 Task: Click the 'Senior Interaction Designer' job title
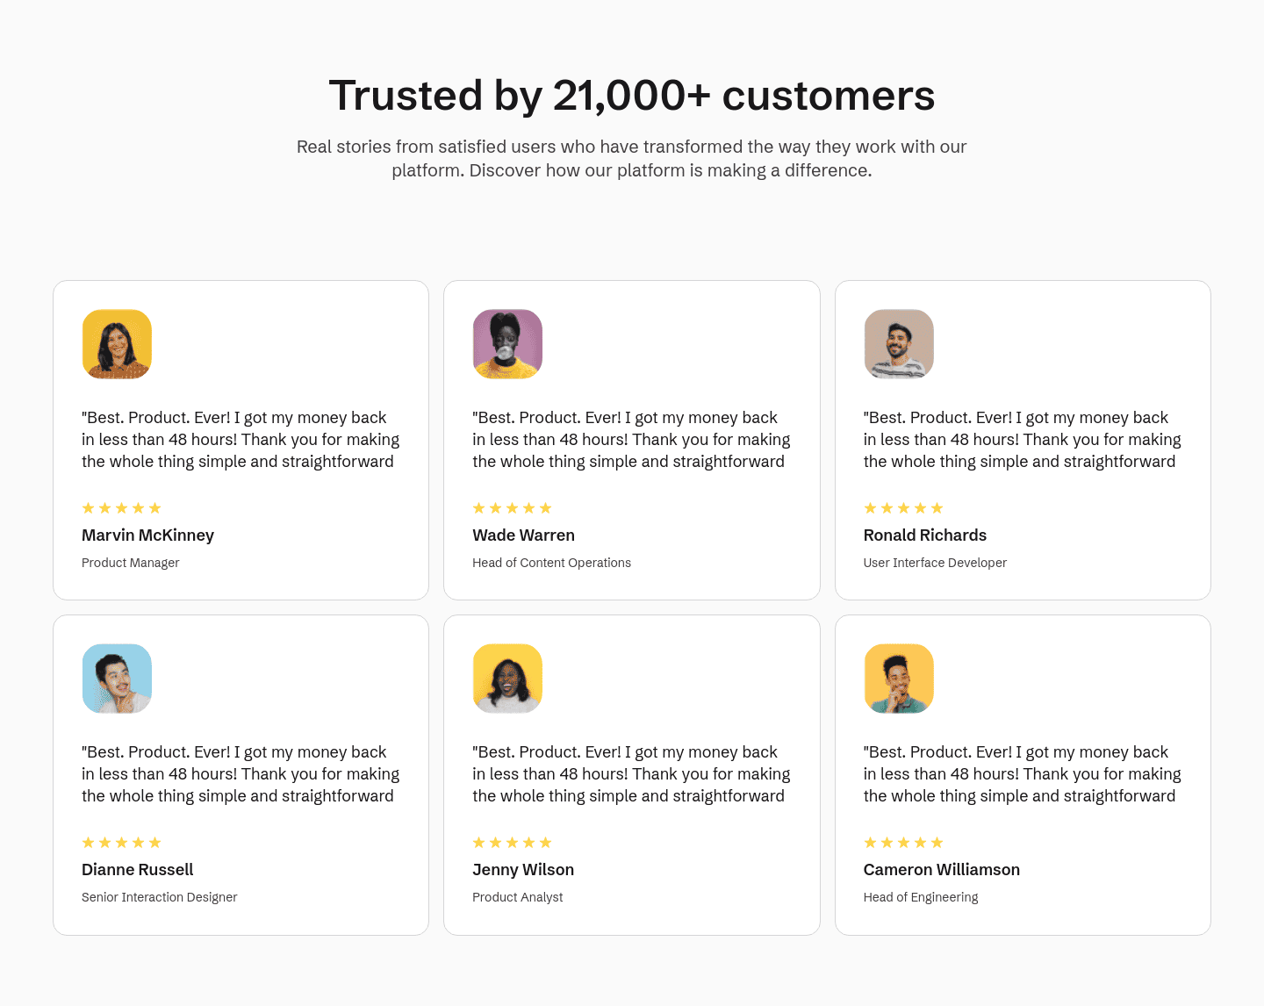point(159,897)
